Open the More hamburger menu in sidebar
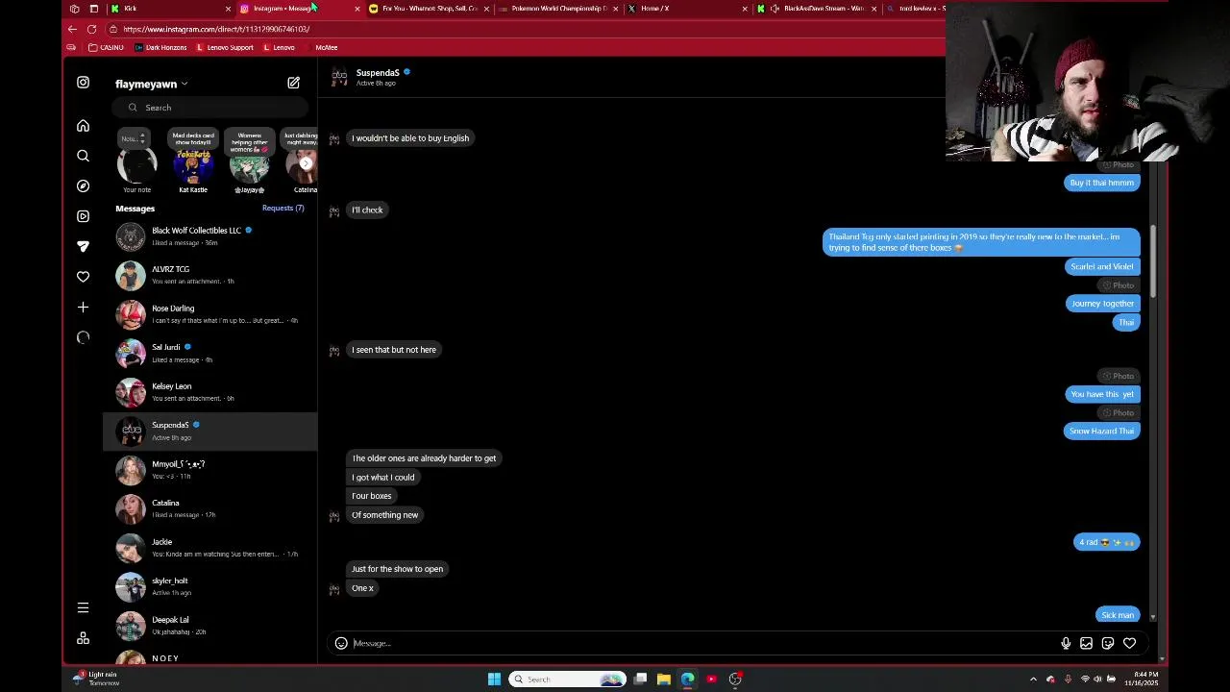The width and height of the screenshot is (1230, 692). point(83,607)
